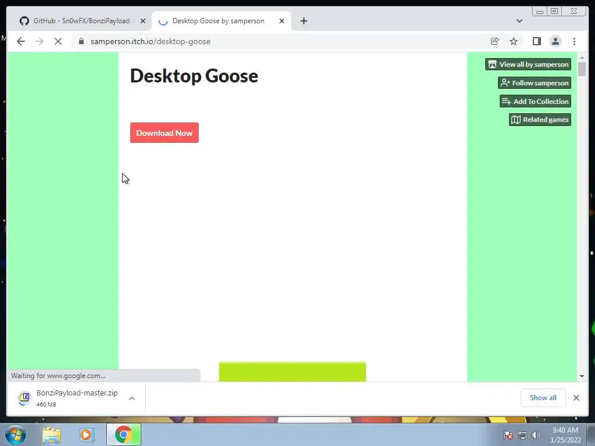View site information via the lock icon

click(81, 41)
